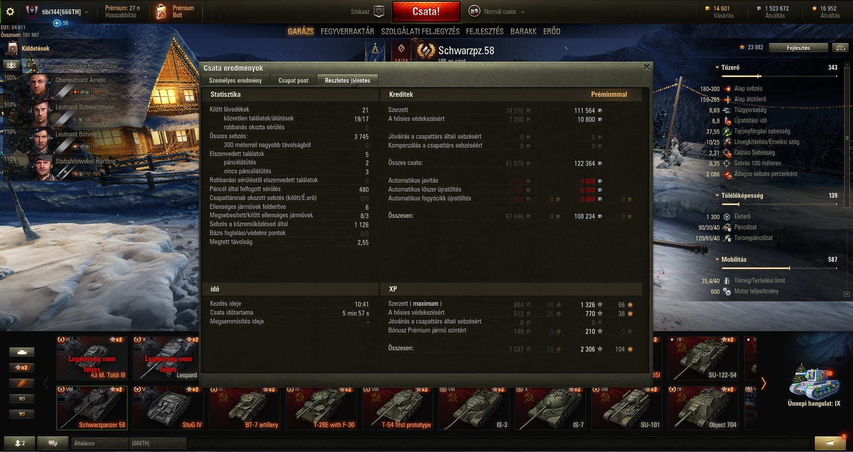
Task: Switch to the Személyes eredmény tab
Action: [235, 80]
